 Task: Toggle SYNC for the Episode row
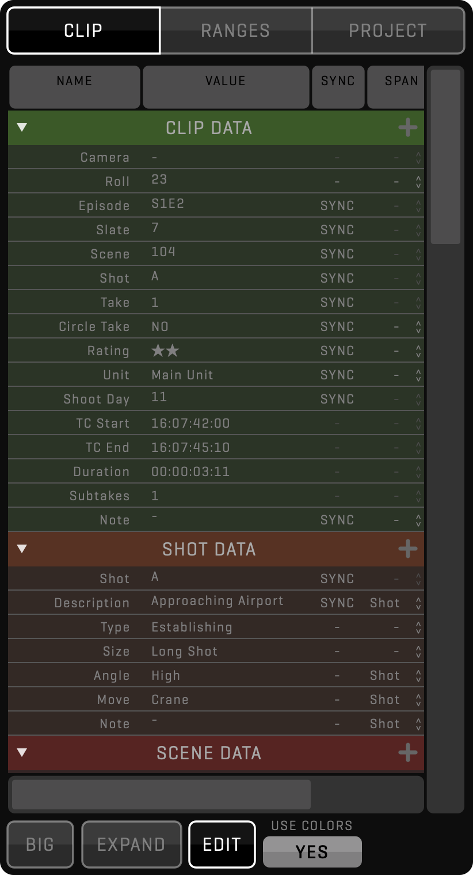click(x=337, y=206)
